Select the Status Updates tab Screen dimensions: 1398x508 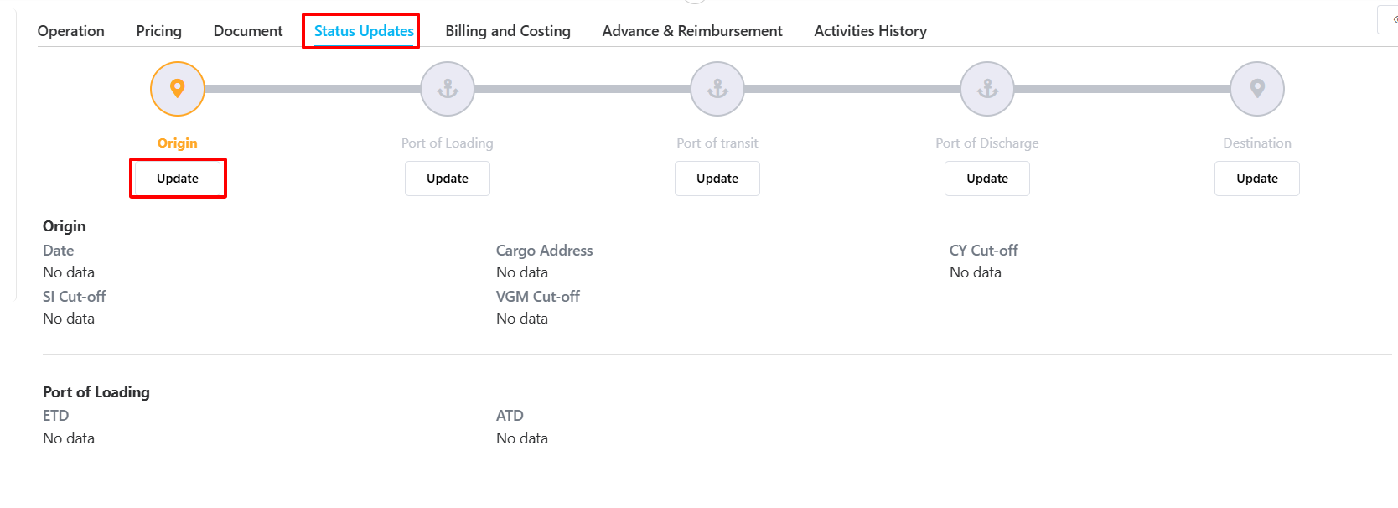click(364, 31)
